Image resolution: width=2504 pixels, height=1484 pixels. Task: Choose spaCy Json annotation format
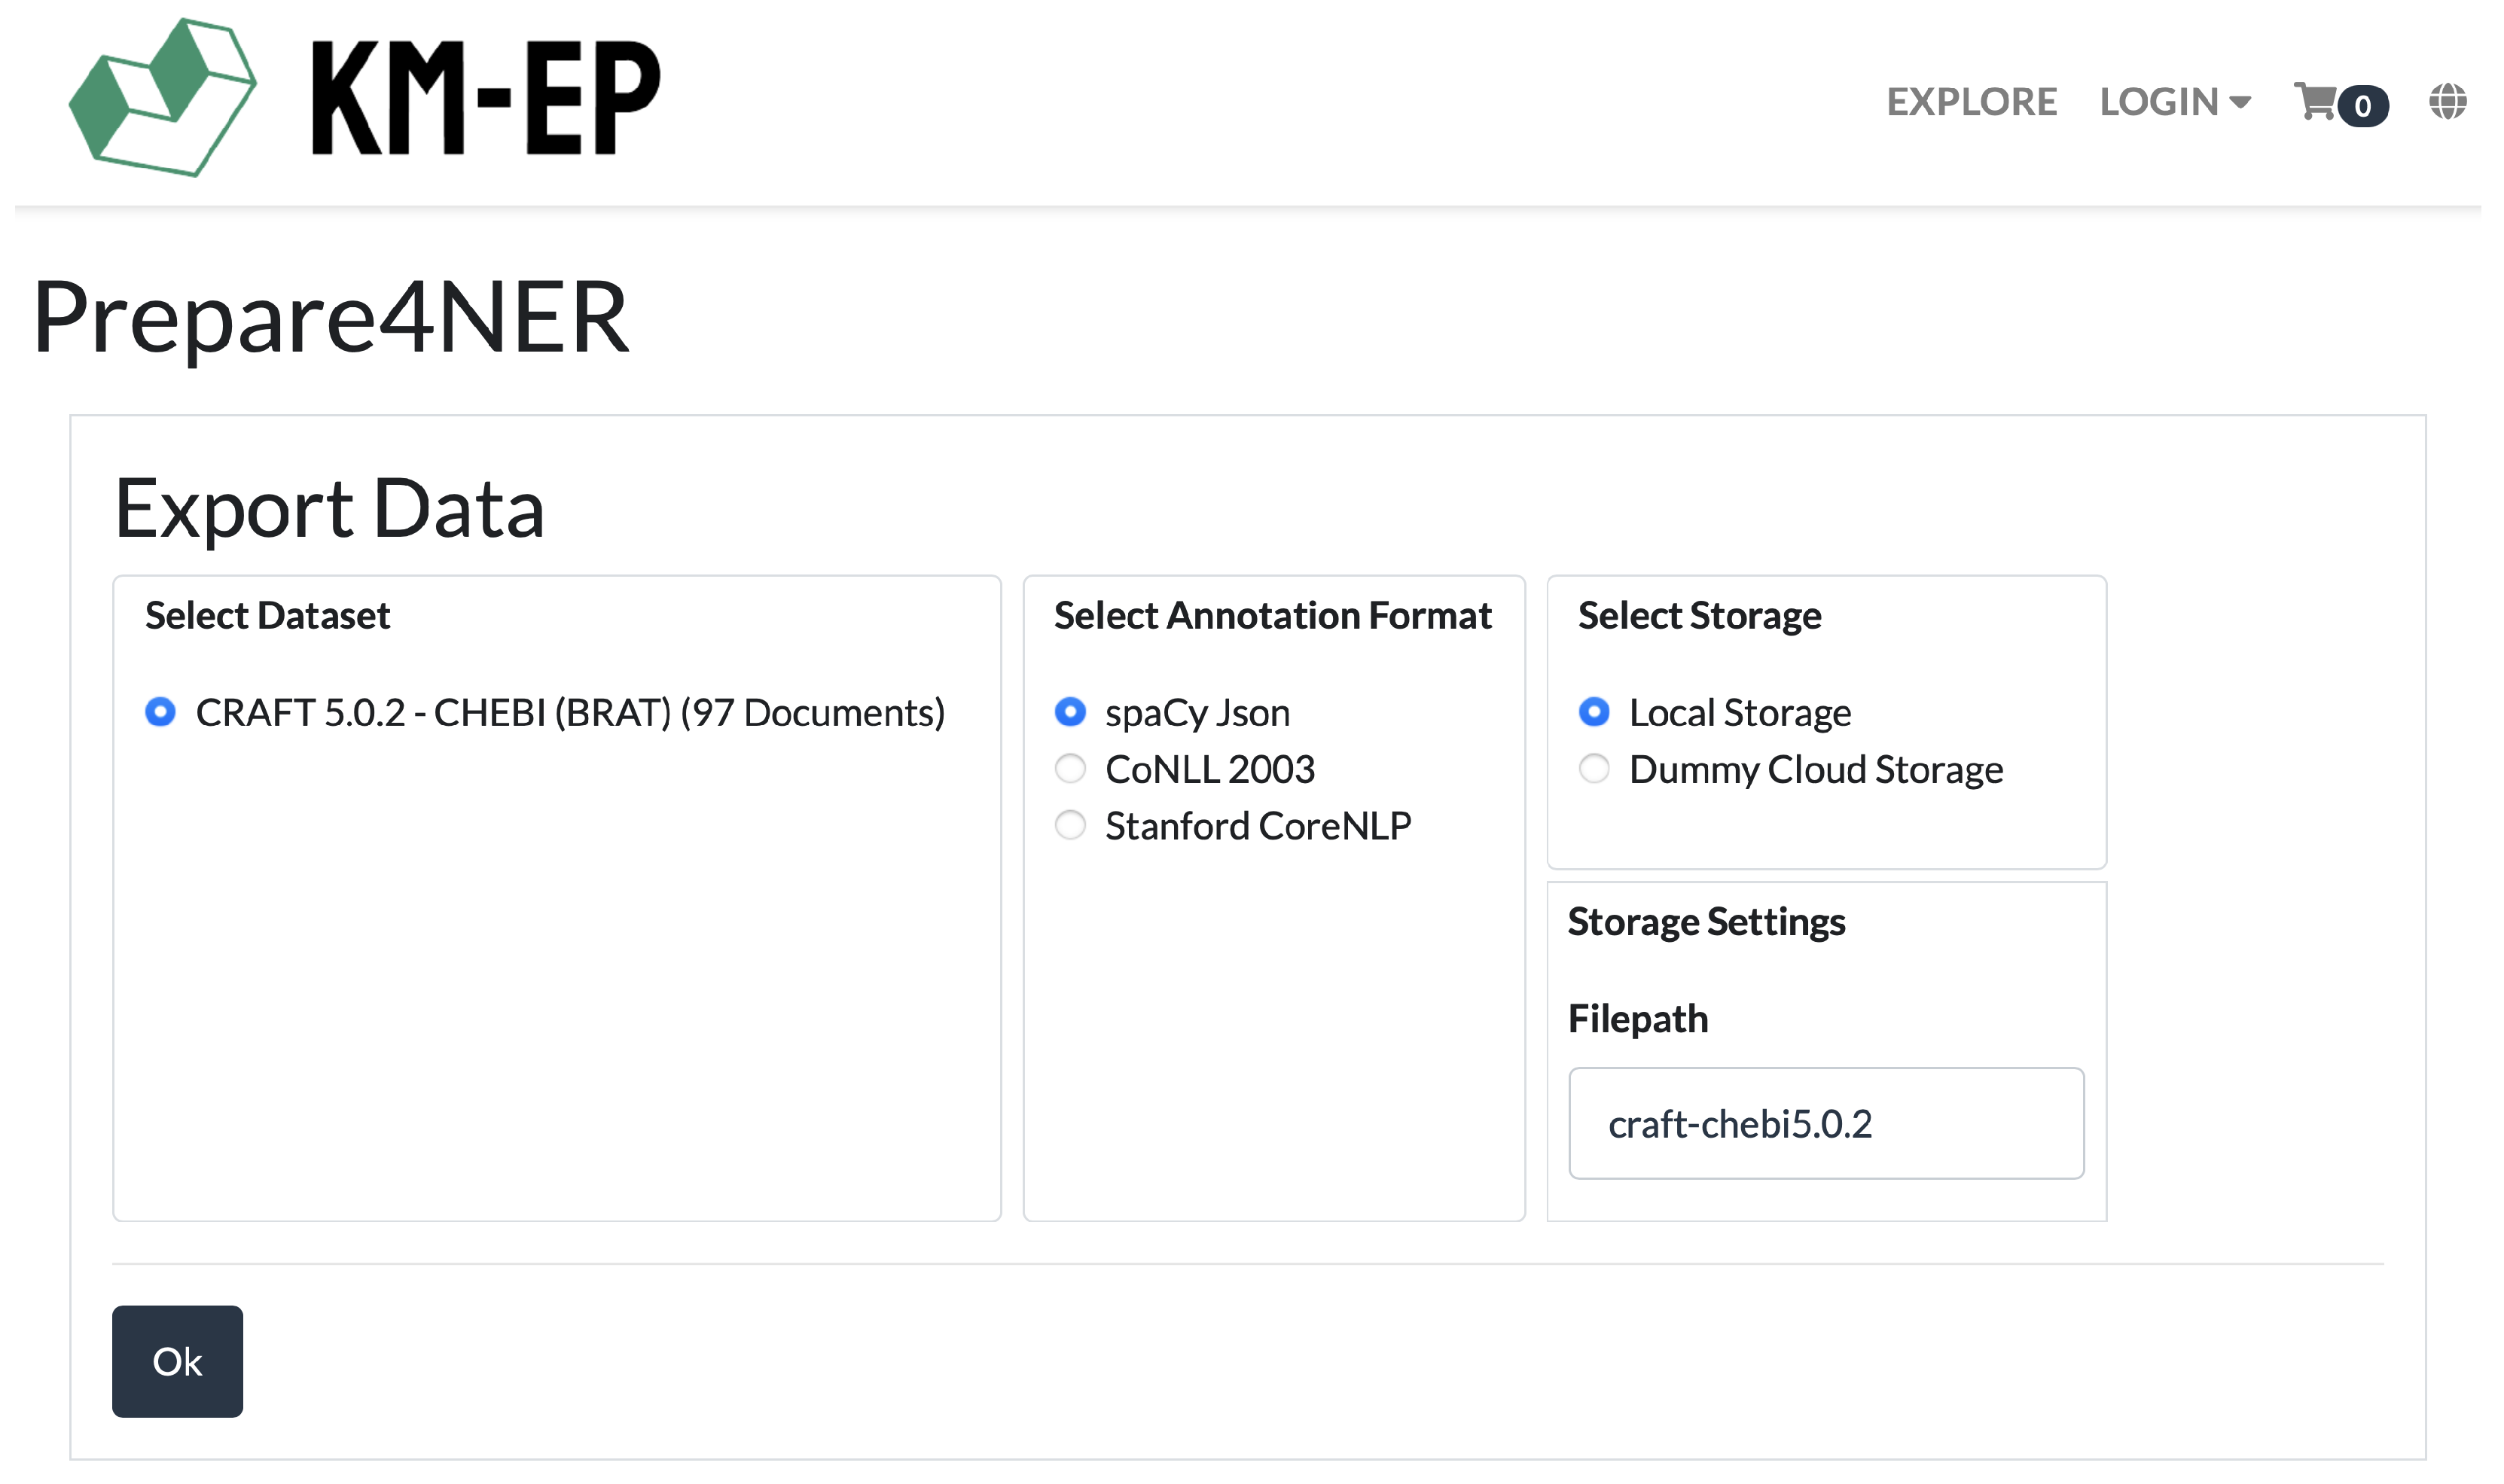(x=1070, y=712)
